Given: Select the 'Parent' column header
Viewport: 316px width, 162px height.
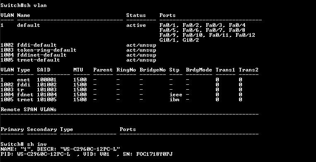Looking at the screenshot, I should [103, 70].
